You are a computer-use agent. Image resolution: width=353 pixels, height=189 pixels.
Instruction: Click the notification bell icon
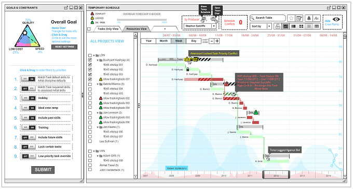(x=309, y=19)
